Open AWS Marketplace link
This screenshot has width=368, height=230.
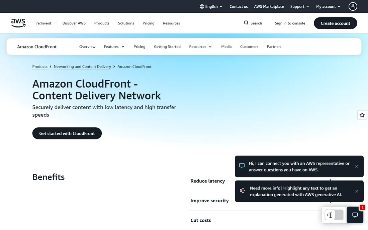coord(269,7)
